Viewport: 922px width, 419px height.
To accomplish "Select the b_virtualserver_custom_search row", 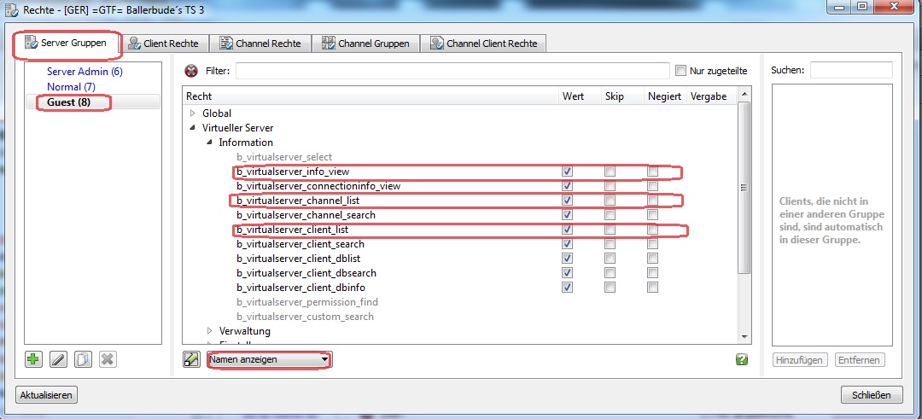I will coord(305,317).
